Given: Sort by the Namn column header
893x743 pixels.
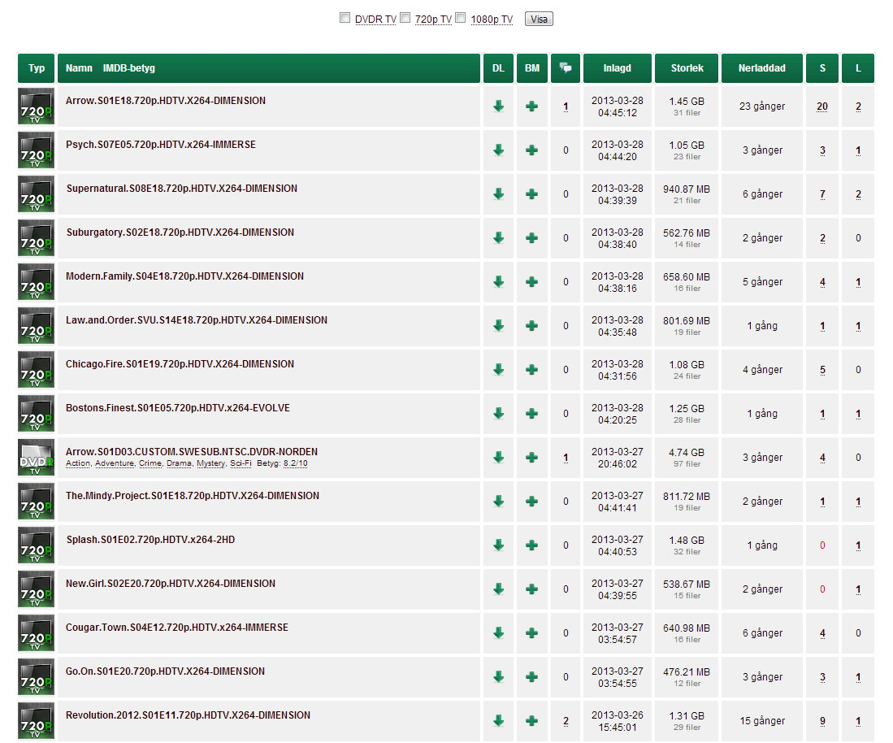Looking at the screenshot, I should [x=79, y=67].
